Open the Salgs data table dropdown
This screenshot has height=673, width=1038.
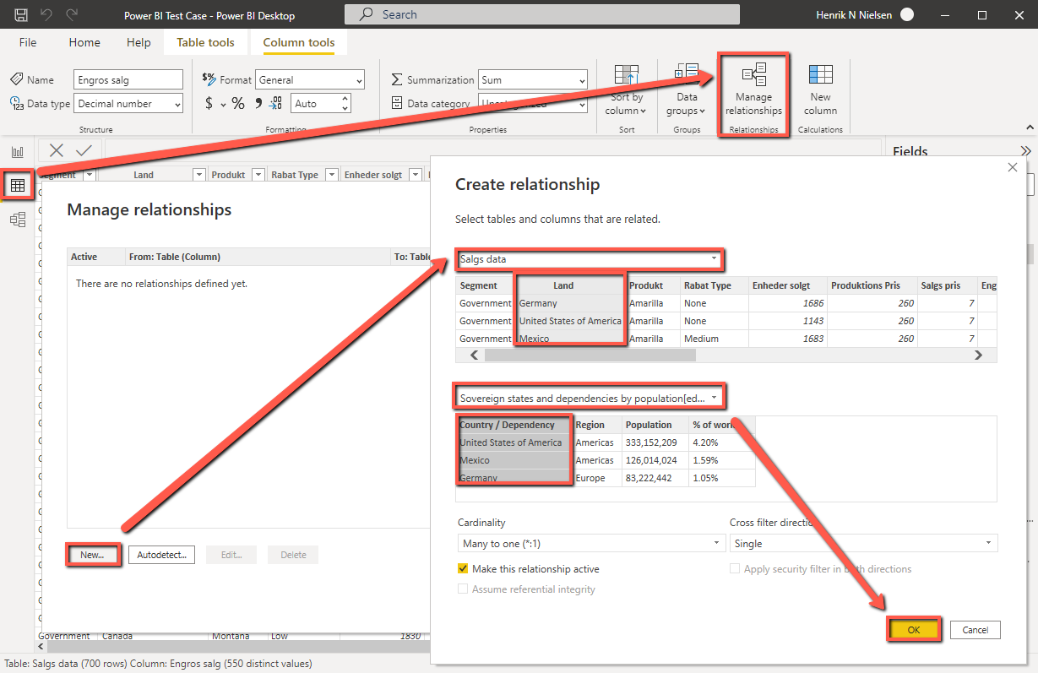(589, 259)
